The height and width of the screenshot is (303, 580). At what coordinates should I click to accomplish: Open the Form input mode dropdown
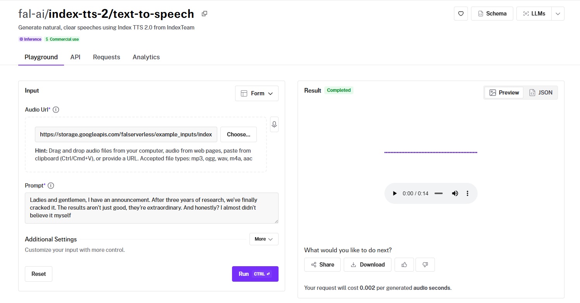click(257, 93)
